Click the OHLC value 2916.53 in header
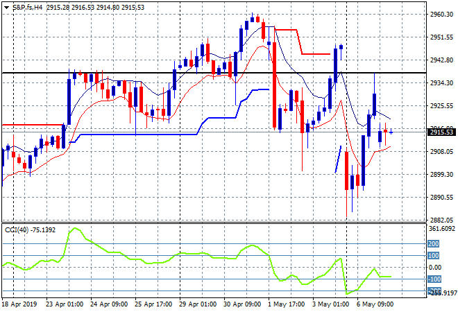Viewport: 458px width, 312px height. pos(83,8)
